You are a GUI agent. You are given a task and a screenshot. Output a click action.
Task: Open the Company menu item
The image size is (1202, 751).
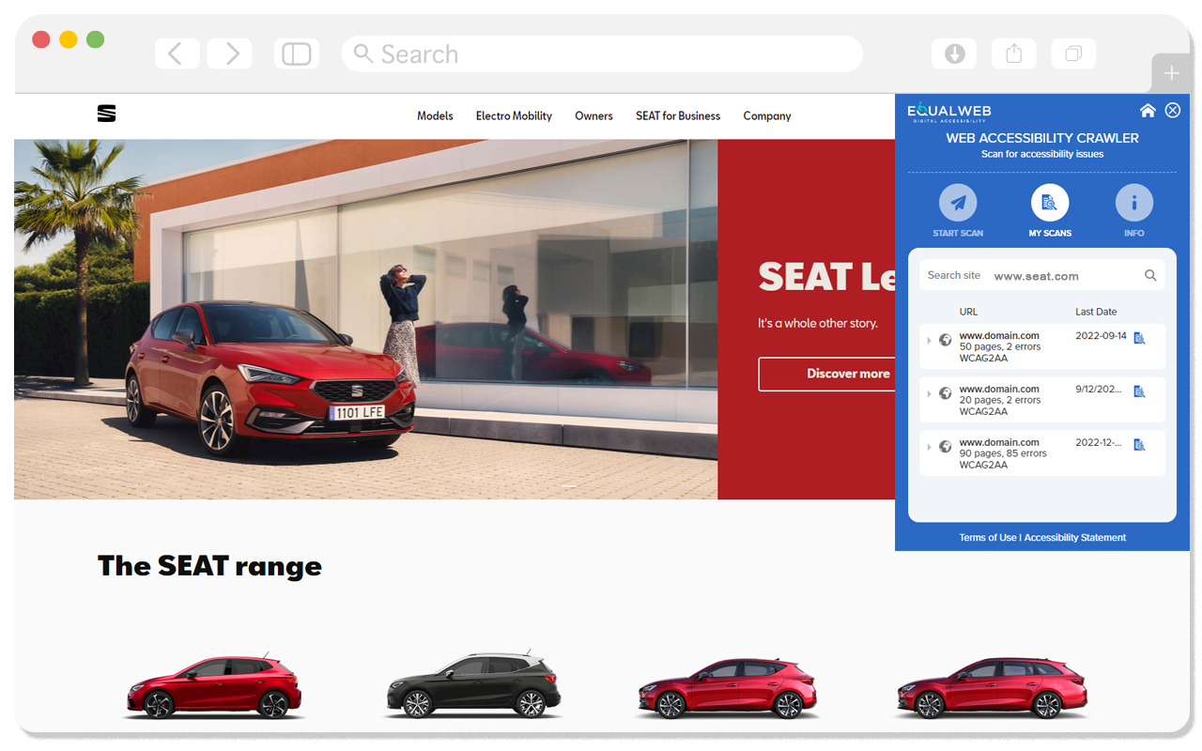[x=767, y=116]
